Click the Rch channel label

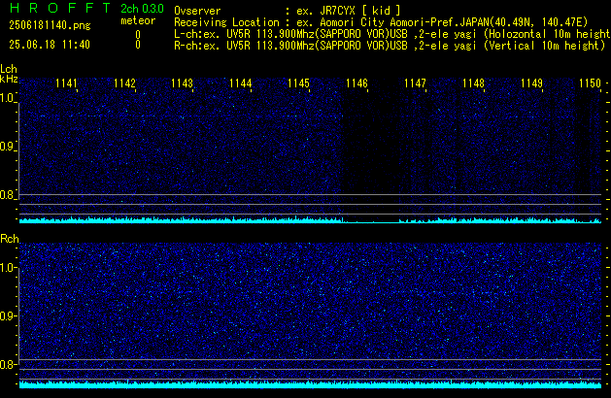coord(10,239)
